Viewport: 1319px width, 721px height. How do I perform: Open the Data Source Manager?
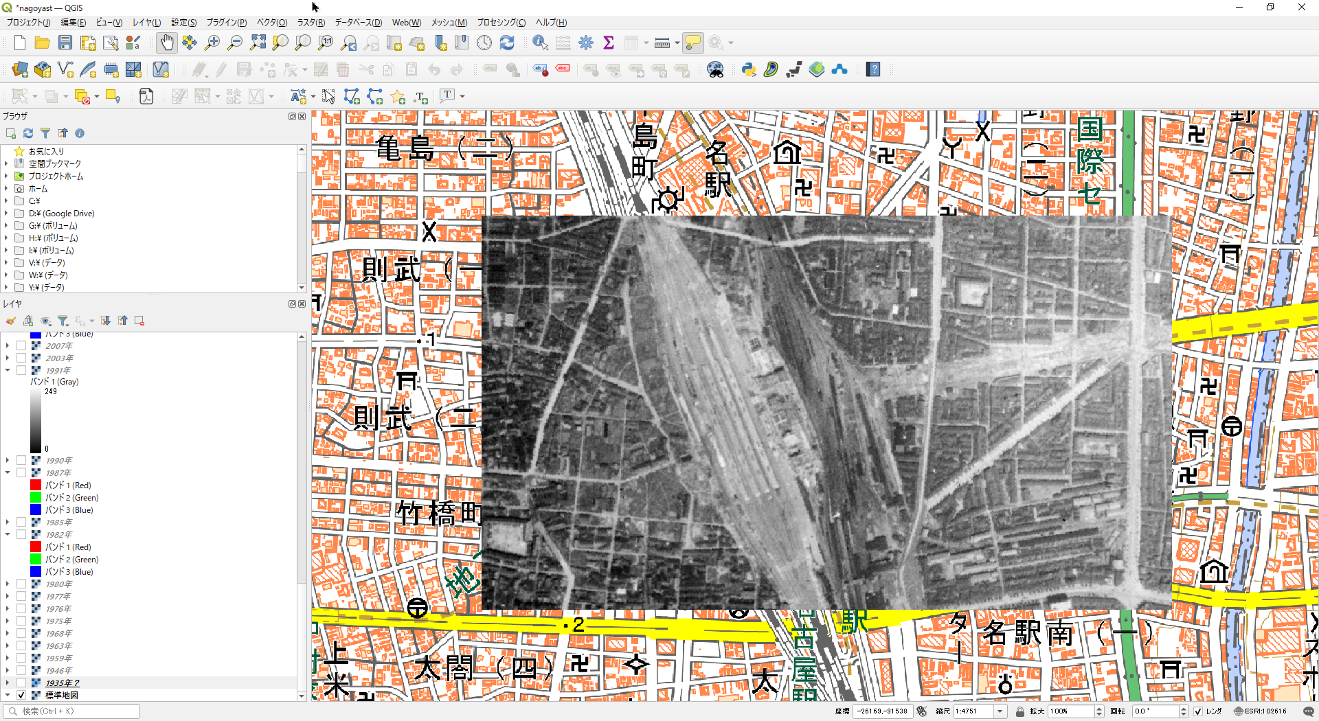pos(19,69)
